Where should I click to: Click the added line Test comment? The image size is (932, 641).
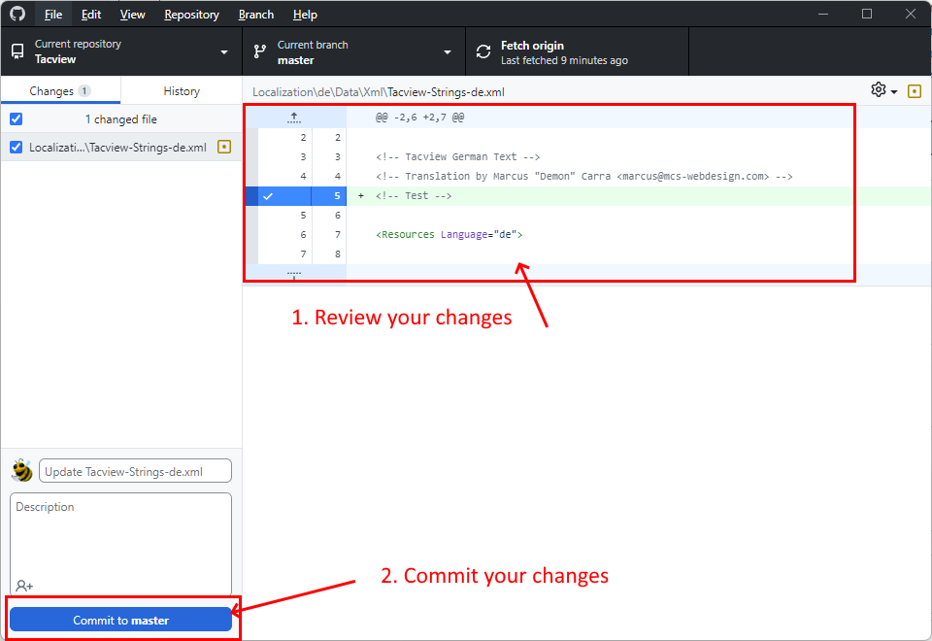[414, 195]
